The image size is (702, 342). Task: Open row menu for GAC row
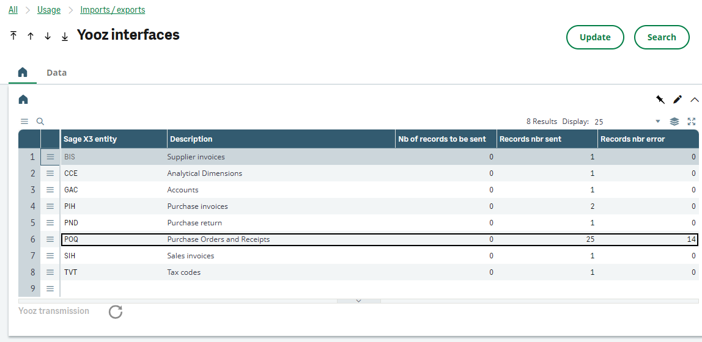coord(50,189)
